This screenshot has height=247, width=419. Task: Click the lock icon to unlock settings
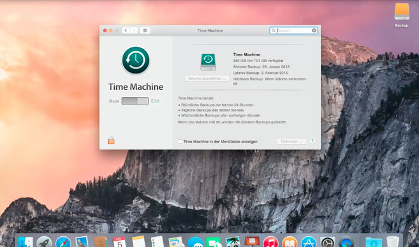coord(111,141)
